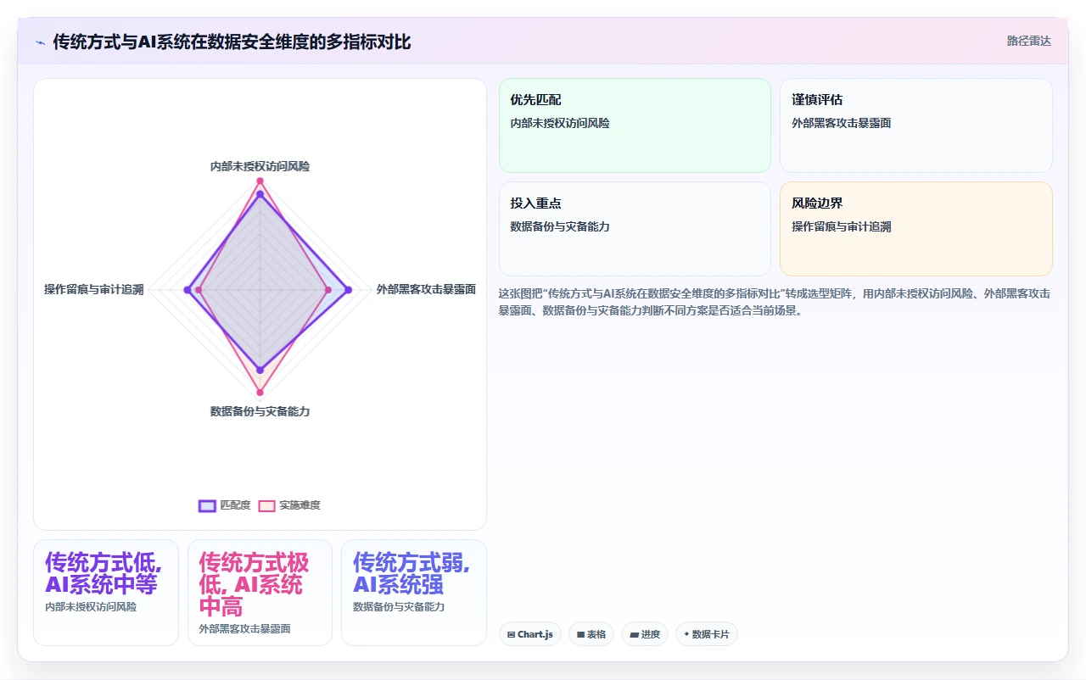Click the radar axis label 外部黑客攻击暴露面
This screenshot has width=1086, height=680.
[x=426, y=289]
